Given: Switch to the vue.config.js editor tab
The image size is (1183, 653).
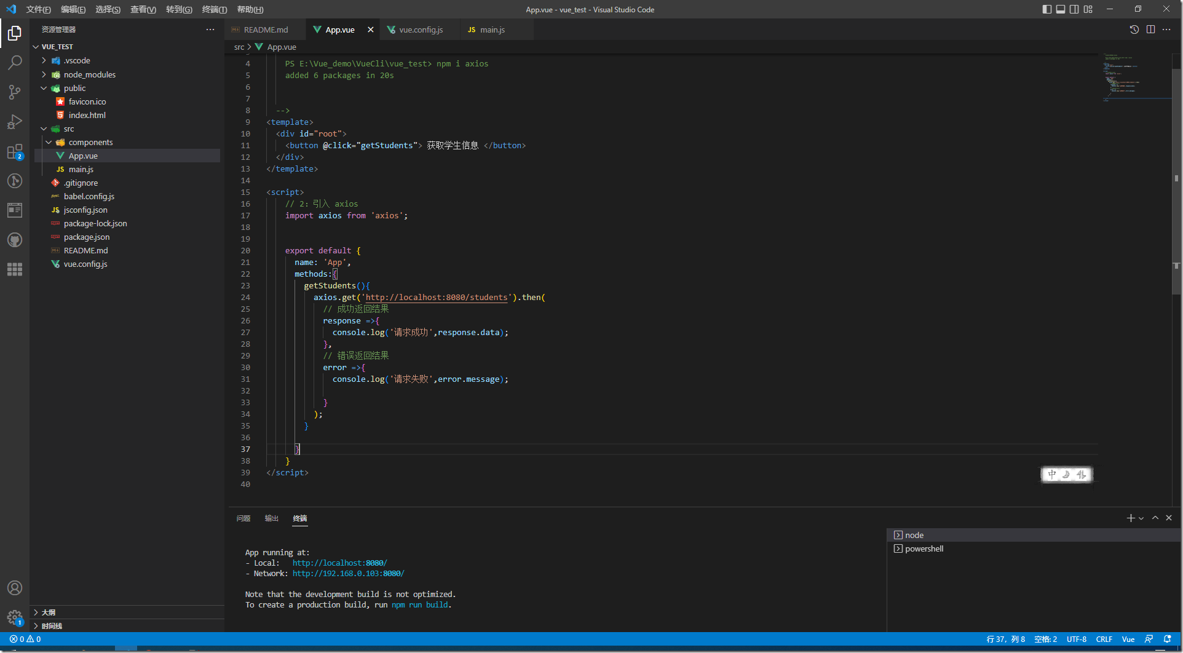Looking at the screenshot, I should pyautogui.click(x=421, y=30).
